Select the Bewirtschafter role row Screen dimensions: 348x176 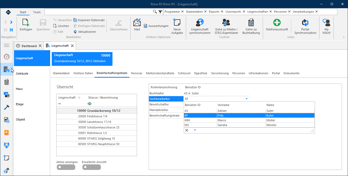pos(166,104)
